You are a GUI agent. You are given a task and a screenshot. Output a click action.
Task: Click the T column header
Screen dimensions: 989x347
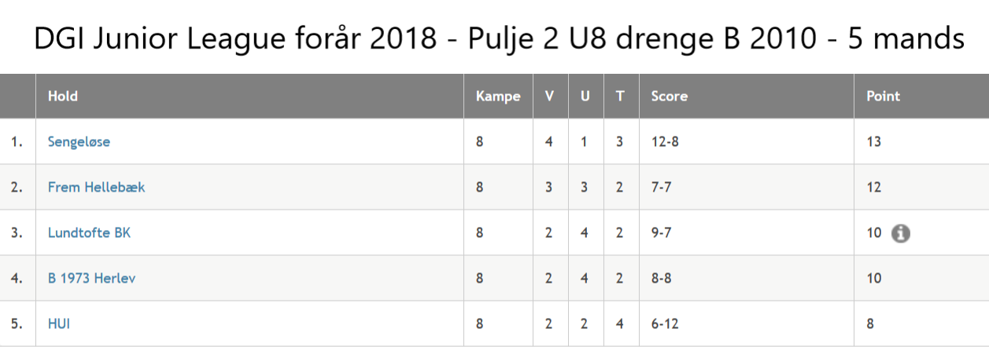(x=620, y=97)
